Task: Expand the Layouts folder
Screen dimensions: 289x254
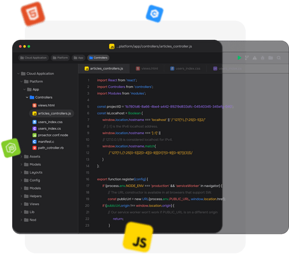Action: click(21, 172)
